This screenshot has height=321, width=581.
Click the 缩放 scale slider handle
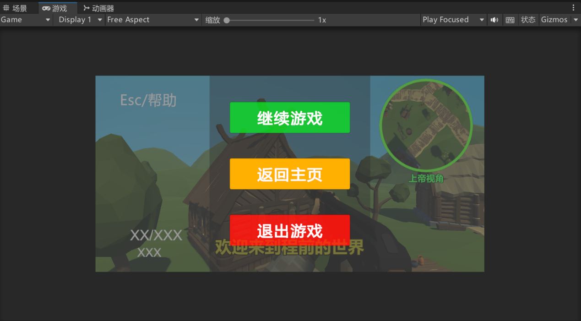227,20
